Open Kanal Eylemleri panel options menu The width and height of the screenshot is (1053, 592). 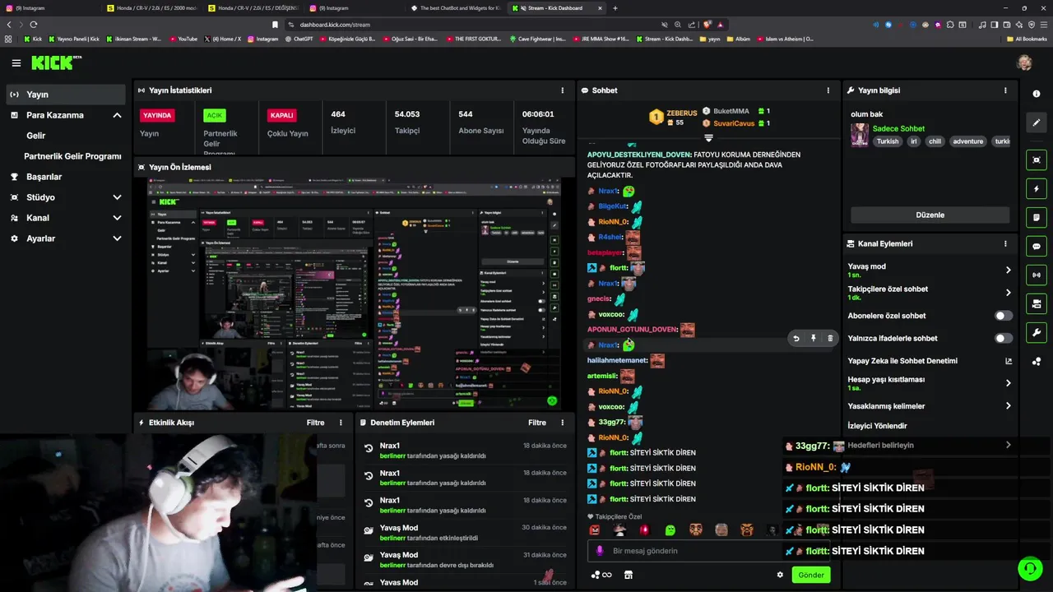pos(1005,243)
